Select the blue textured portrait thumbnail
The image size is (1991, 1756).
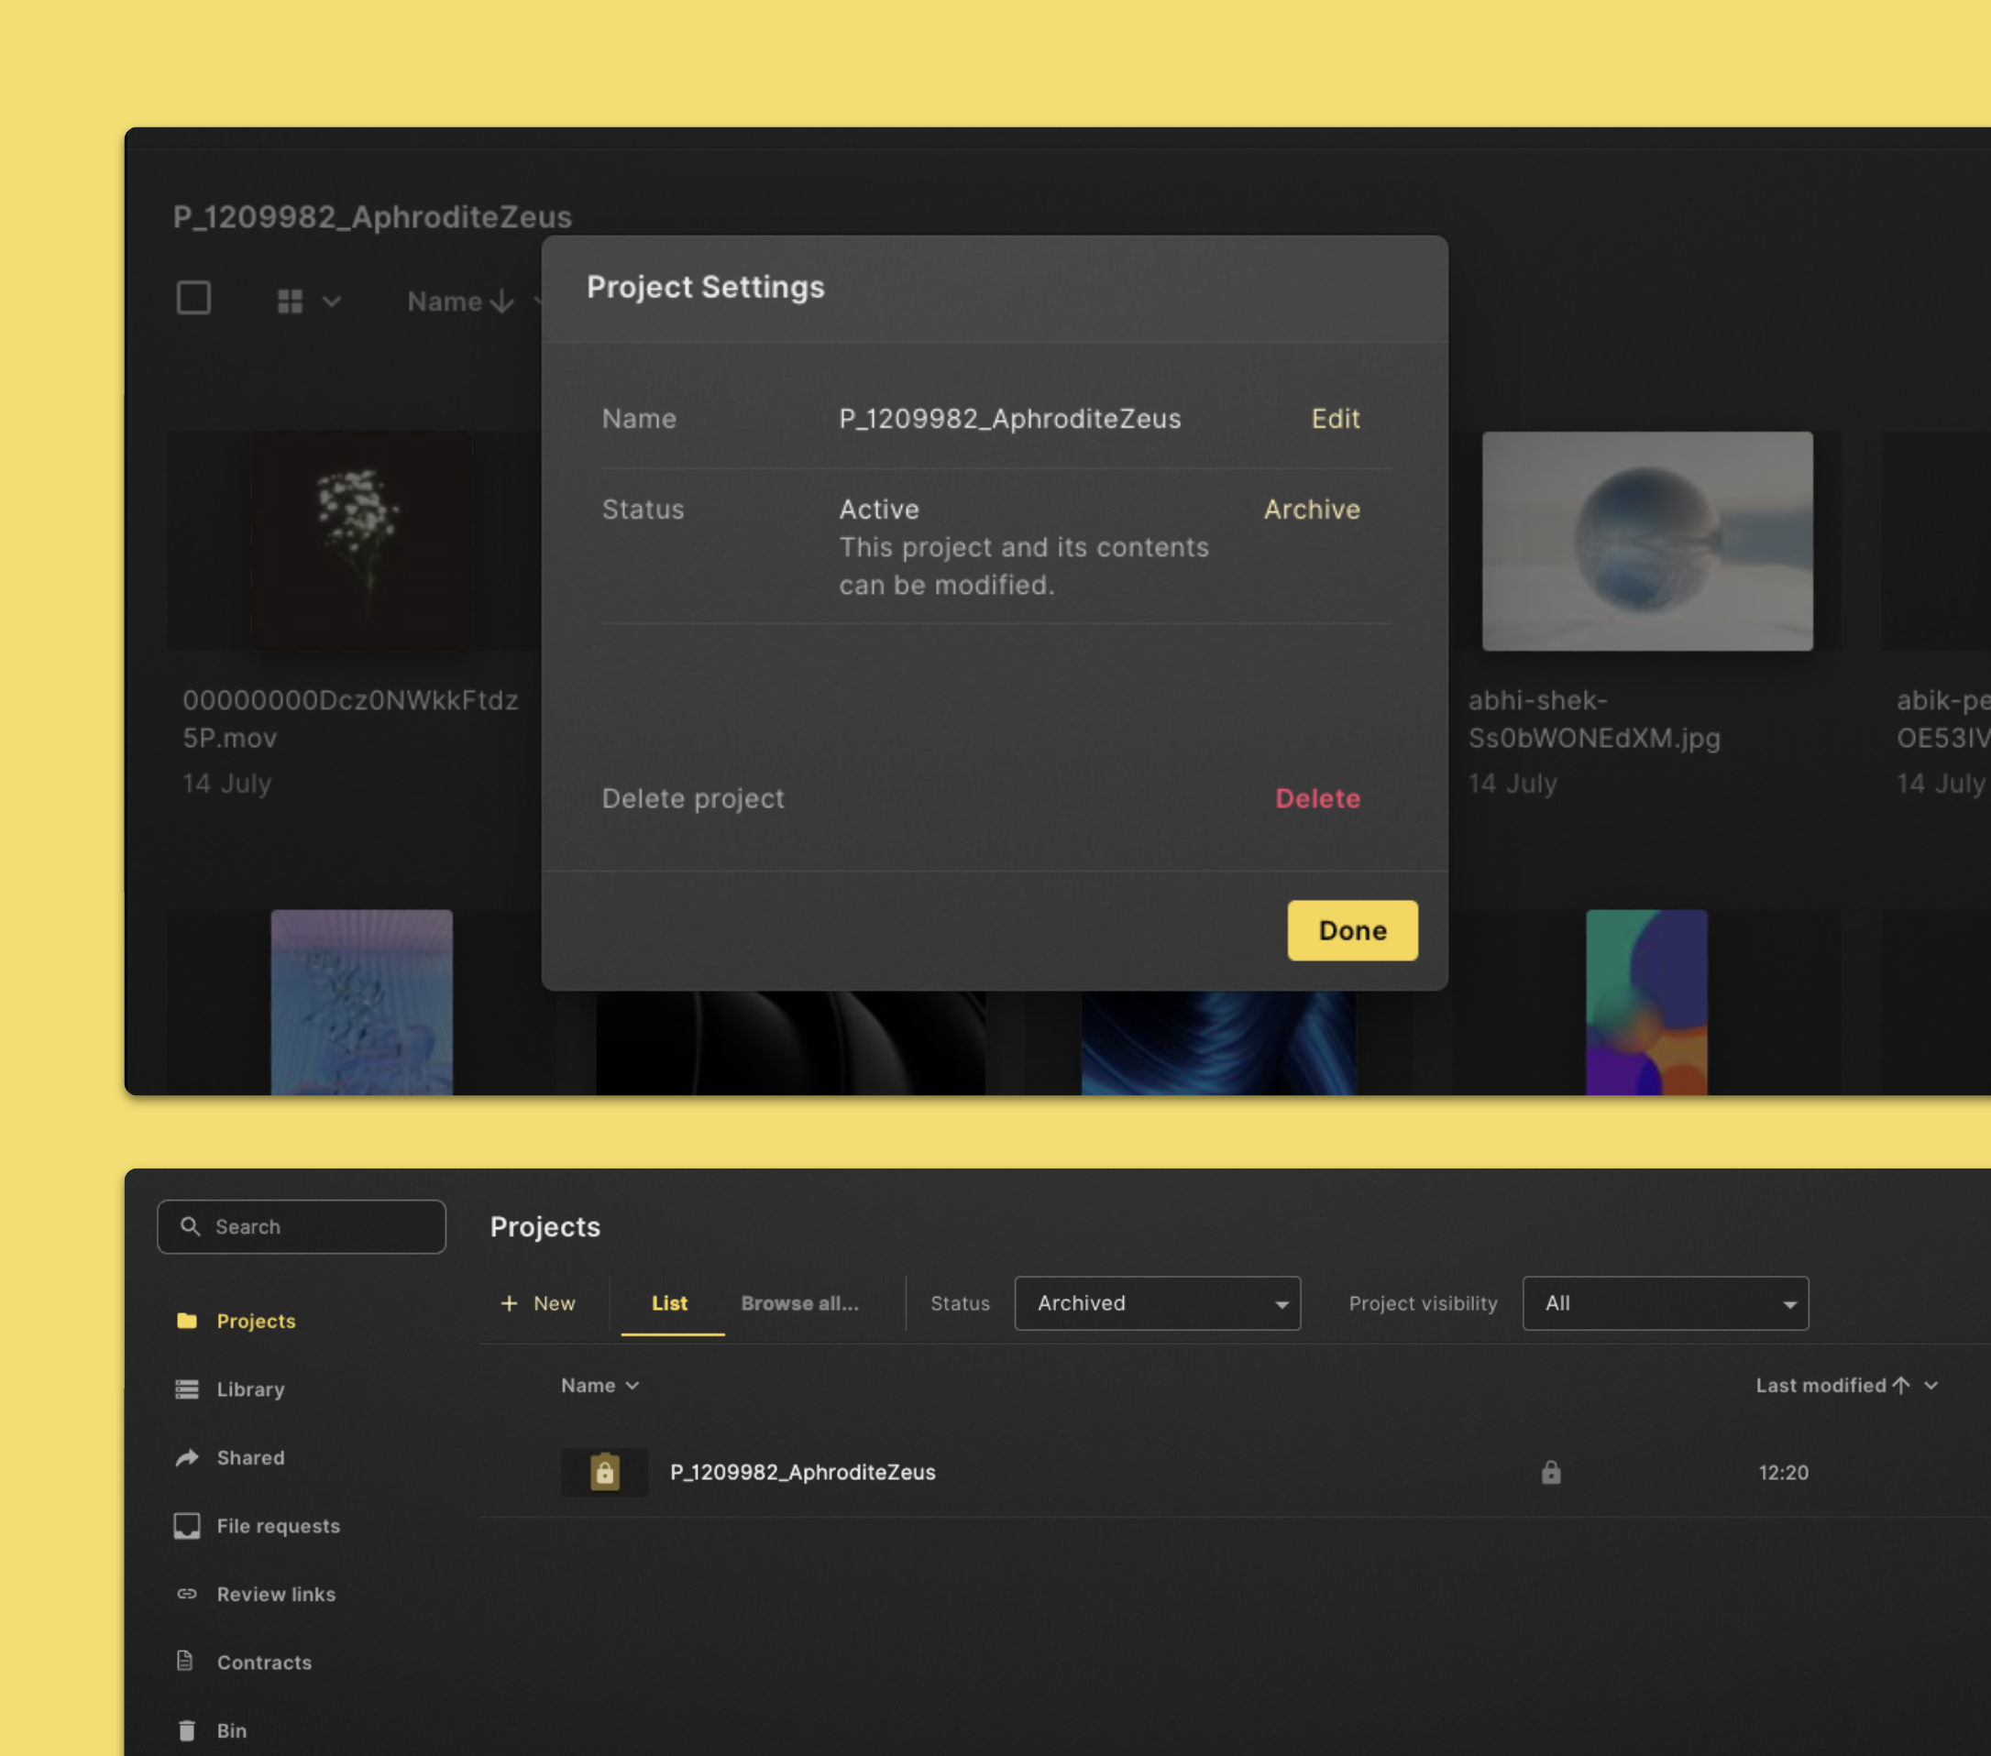tap(361, 1002)
